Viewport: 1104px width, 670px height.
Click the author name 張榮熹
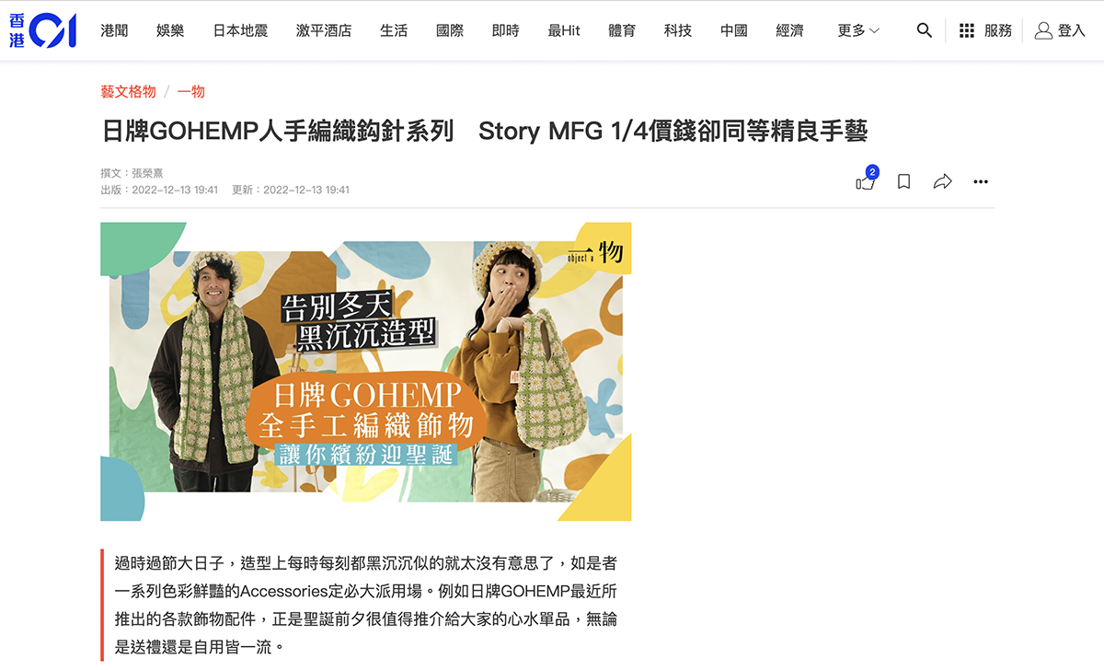tap(147, 173)
